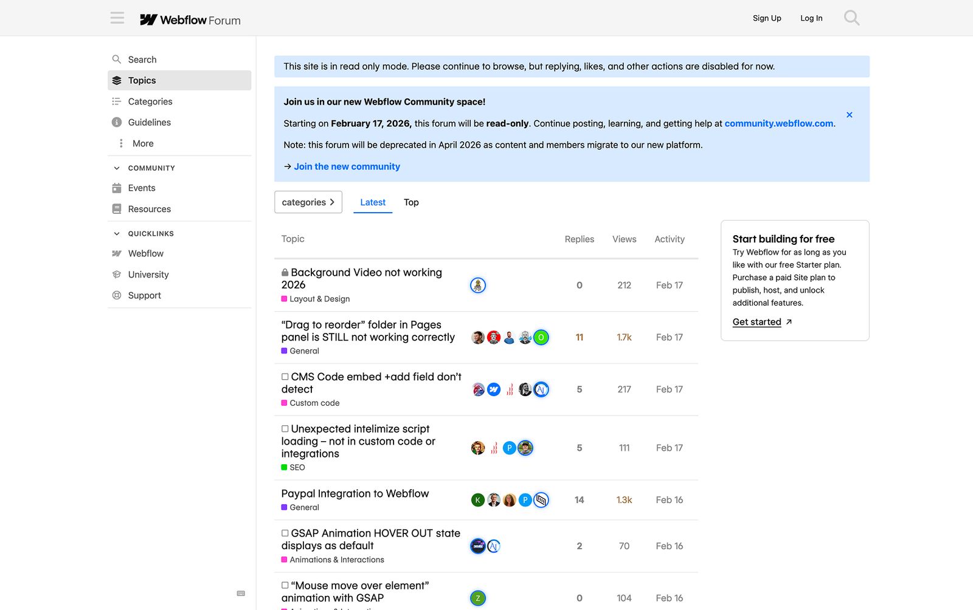Click unsolved checkbox on Mouse move topic

pos(285,585)
